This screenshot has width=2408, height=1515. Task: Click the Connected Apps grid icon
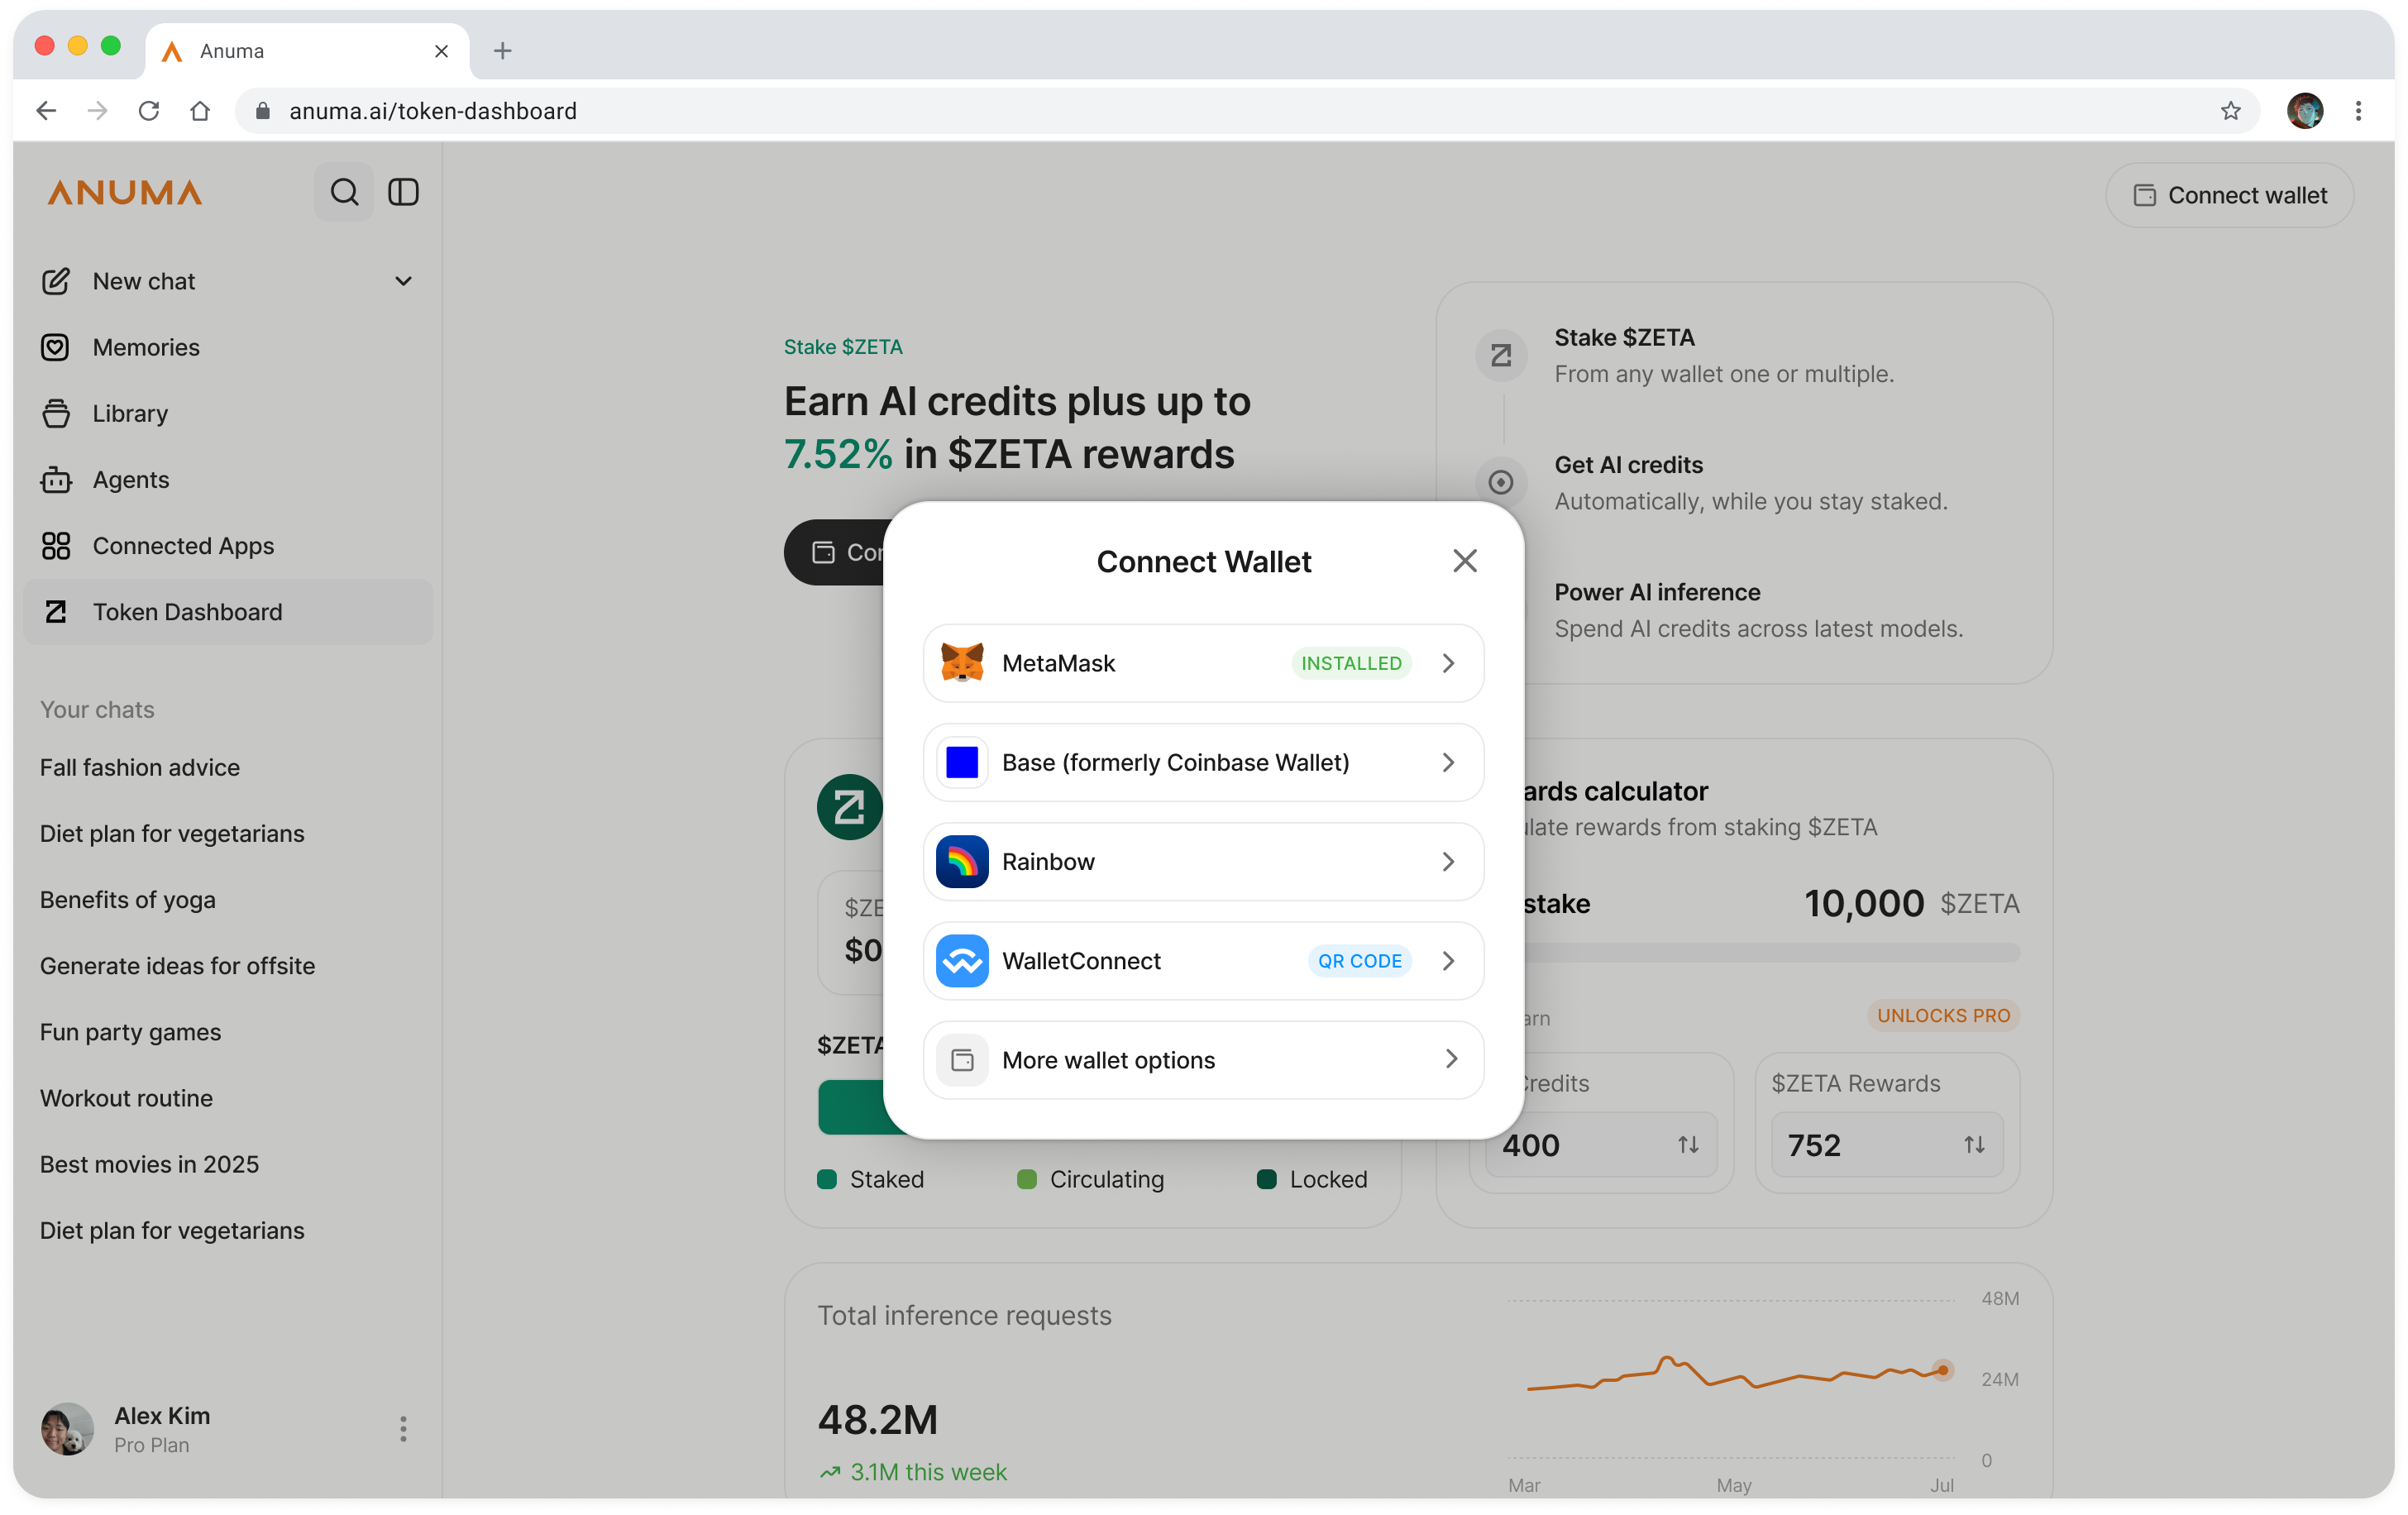(55, 545)
